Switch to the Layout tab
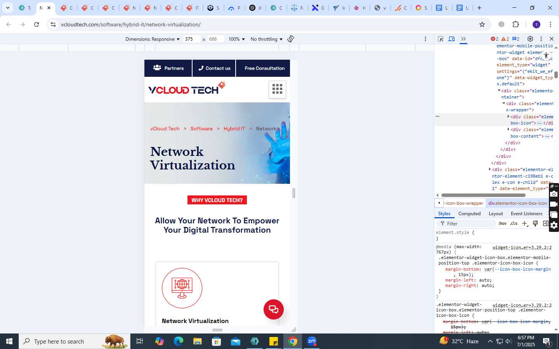Viewport: 559px width, 349px height. (x=496, y=214)
